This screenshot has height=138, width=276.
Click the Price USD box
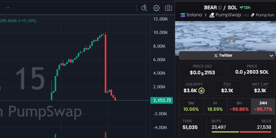tap(202, 70)
